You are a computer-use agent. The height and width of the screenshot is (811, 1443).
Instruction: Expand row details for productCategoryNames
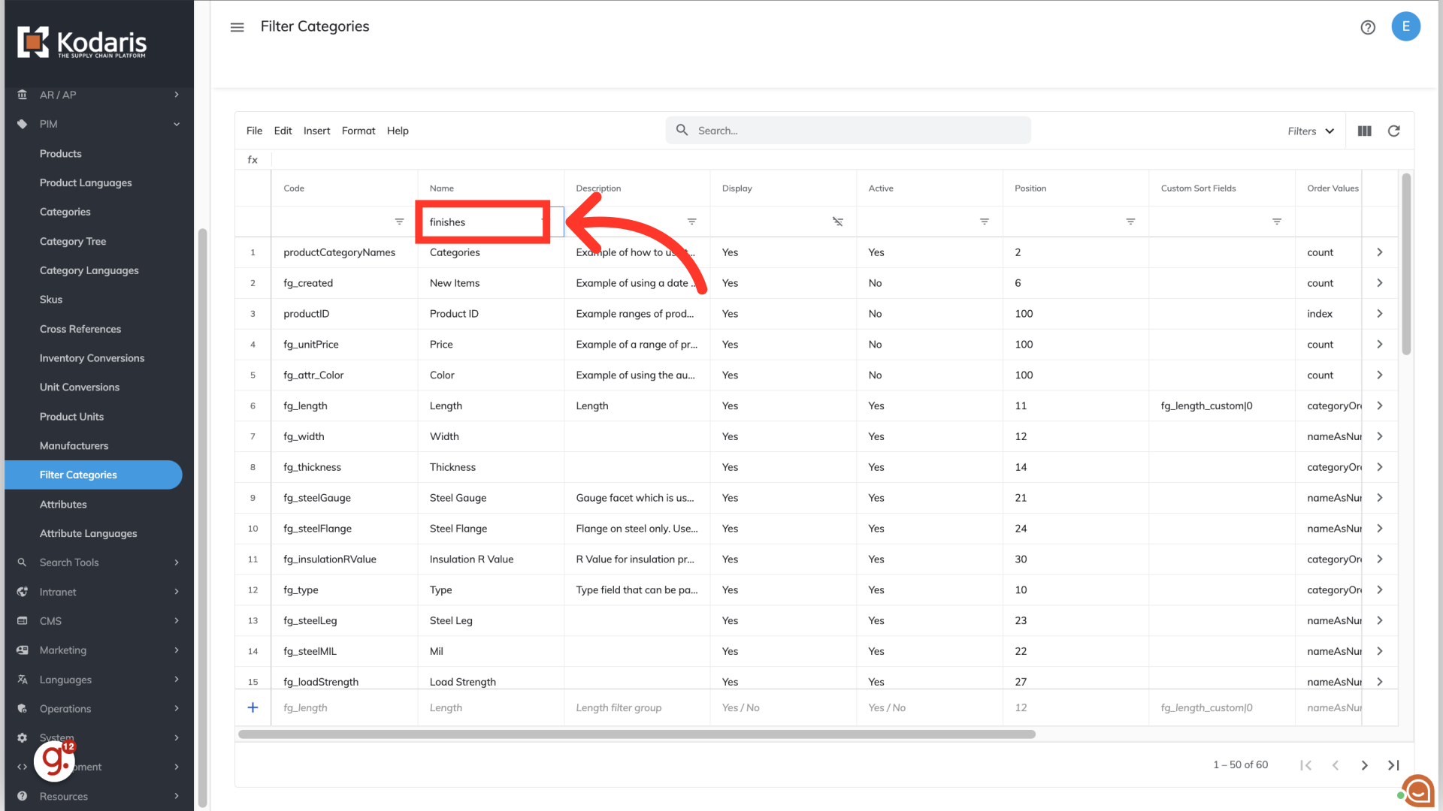(1380, 252)
